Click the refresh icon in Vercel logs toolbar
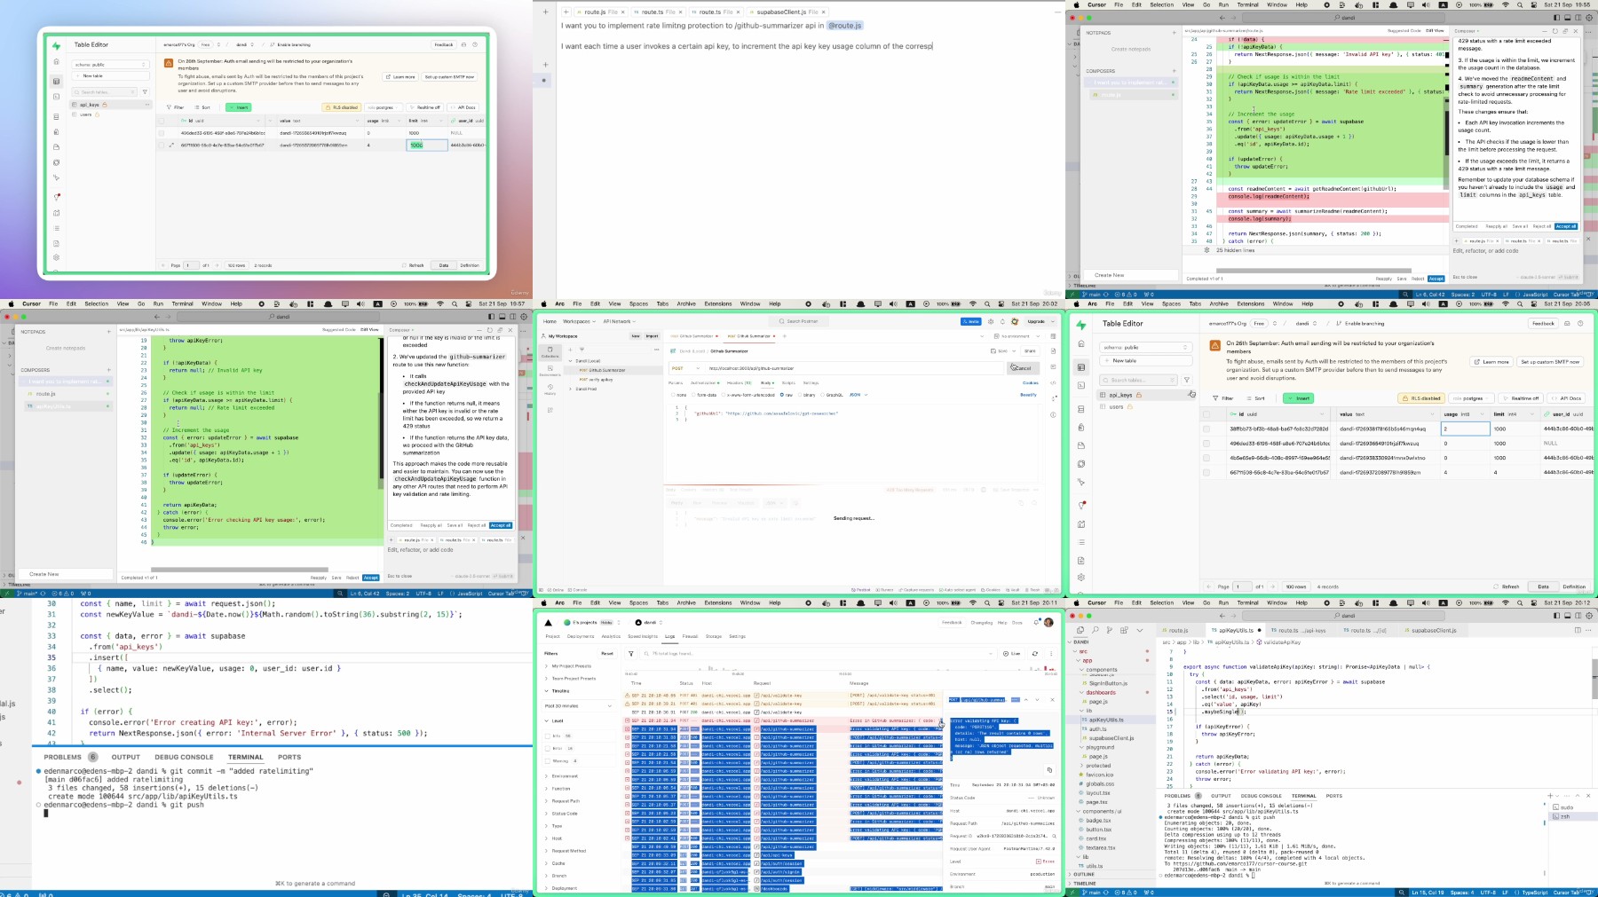1598x897 pixels. [1035, 654]
